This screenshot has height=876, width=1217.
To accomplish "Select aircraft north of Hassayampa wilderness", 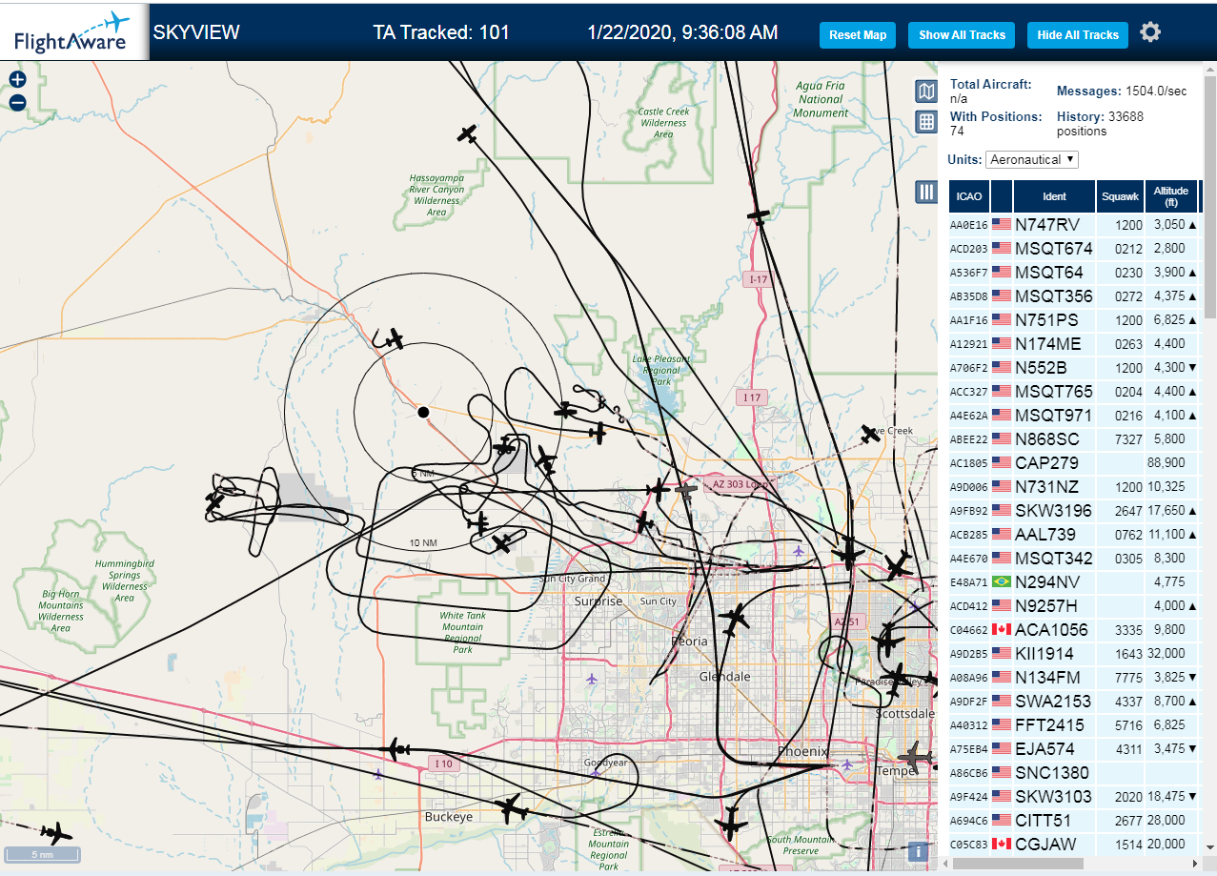I will [x=467, y=134].
